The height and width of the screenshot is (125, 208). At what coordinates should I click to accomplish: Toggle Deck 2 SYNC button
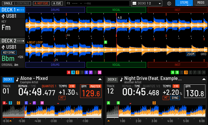click(x=175, y=98)
